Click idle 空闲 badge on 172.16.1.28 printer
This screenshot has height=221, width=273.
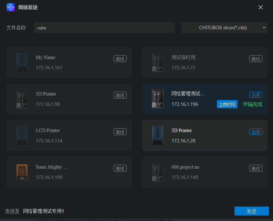[x=255, y=132]
